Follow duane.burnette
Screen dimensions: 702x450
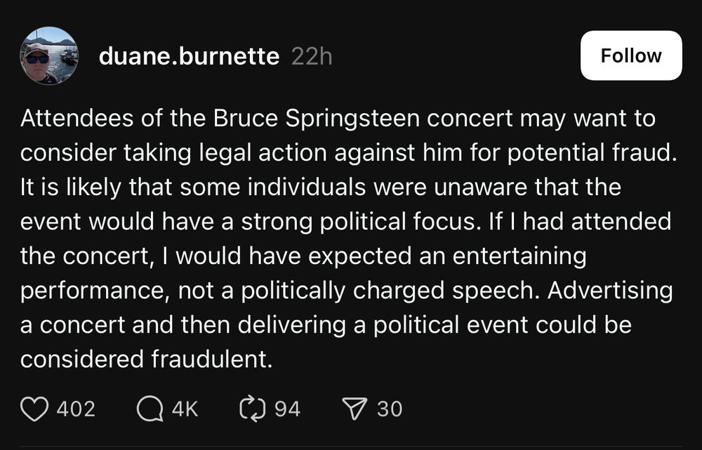point(631,55)
